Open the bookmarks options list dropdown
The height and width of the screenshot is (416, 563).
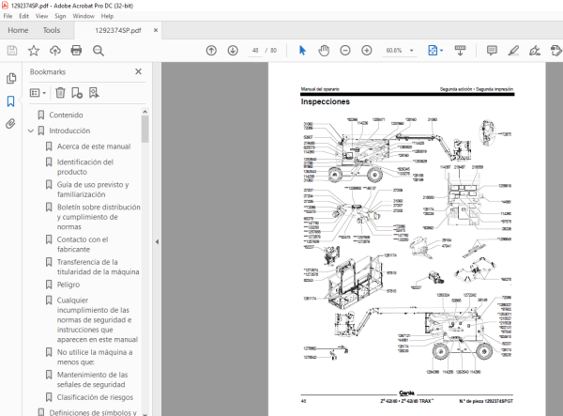coord(38,93)
